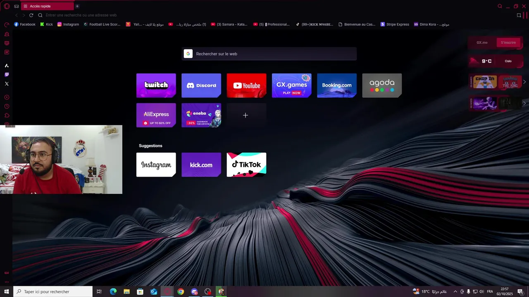Show hidden tray icons chevron
The height and width of the screenshot is (297, 529).
[x=455, y=292]
